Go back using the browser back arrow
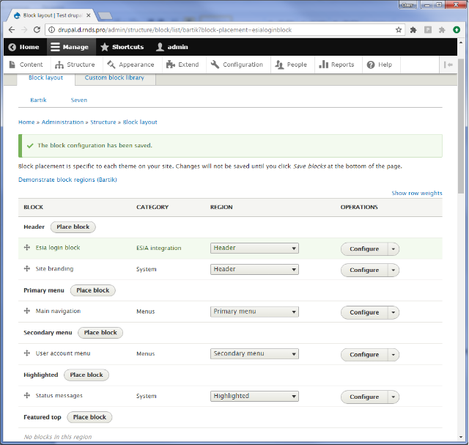Screen dimensions: 469x445 coord(11,30)
